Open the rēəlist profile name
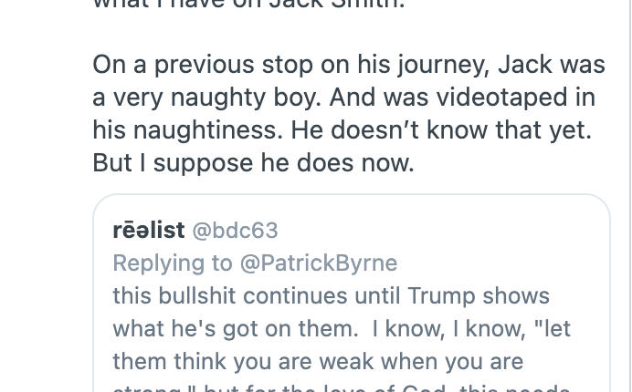The image size is (632, 392). pyautogui.click(x=148, y=231)
